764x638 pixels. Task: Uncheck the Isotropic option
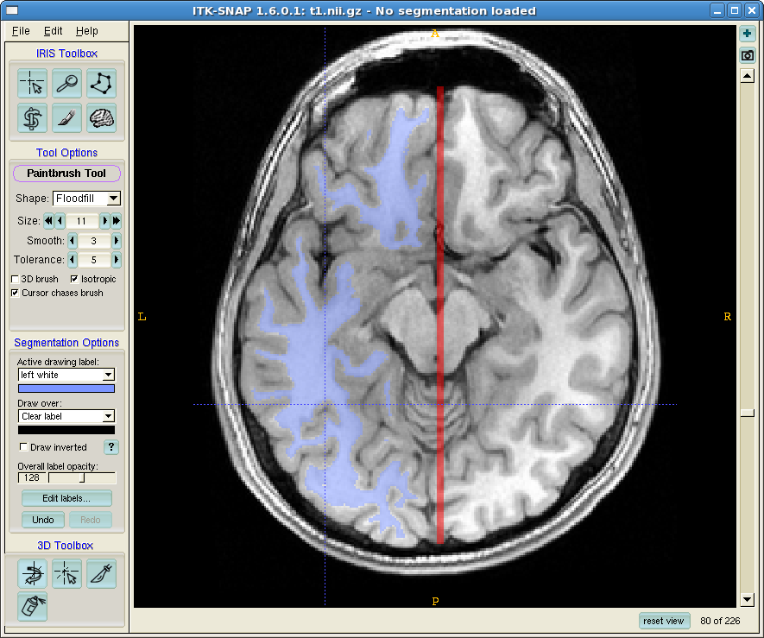74,280
